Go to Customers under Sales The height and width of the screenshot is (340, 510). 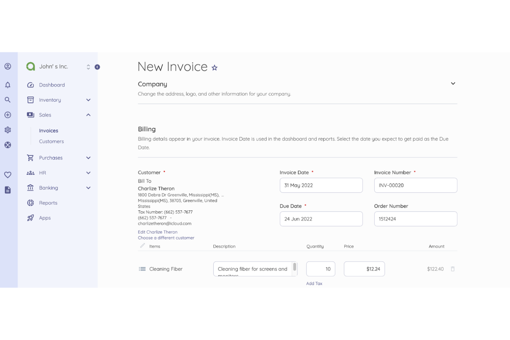(51, 142)
